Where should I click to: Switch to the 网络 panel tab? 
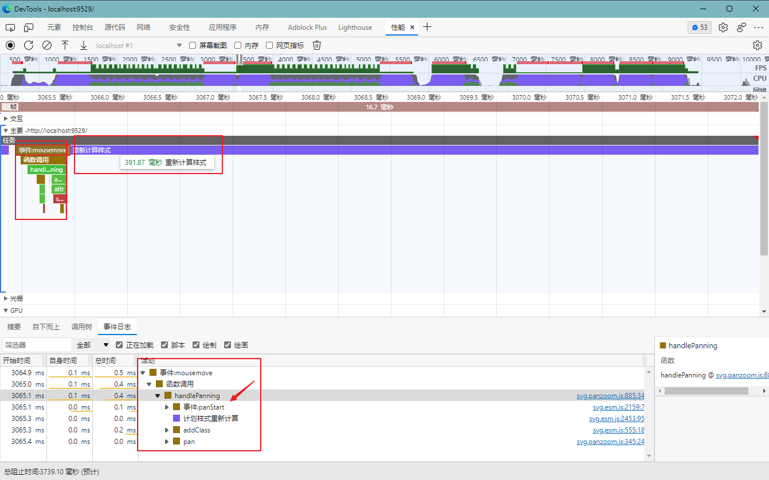(x=144, y=27)
